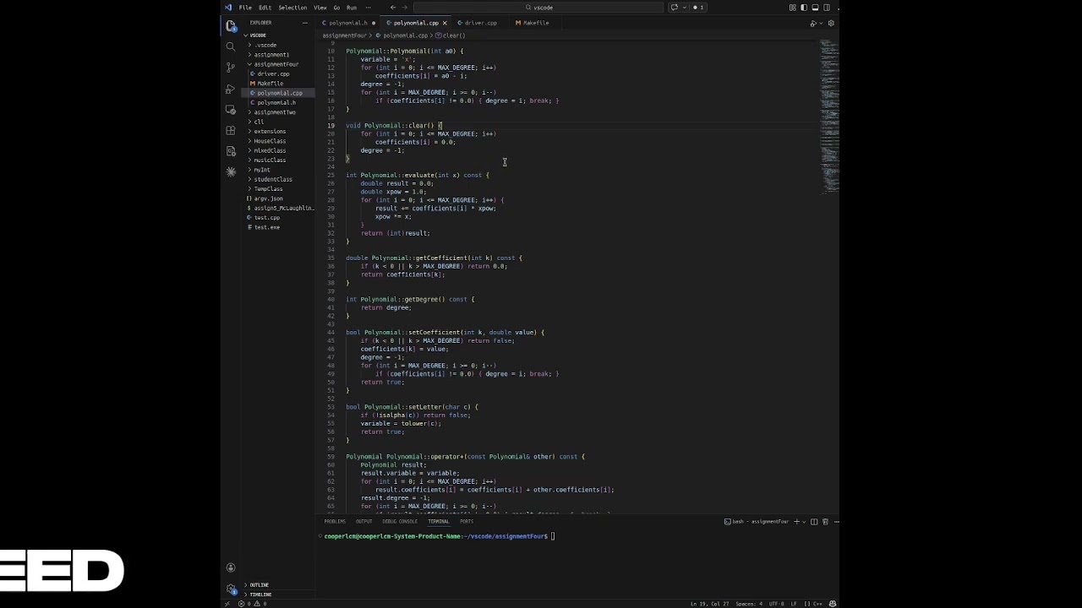Click the editor settings gear icon

click(x=831, y=24)
